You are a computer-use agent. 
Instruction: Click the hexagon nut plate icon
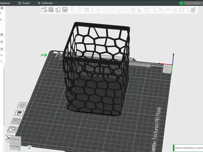coord(23,105)
